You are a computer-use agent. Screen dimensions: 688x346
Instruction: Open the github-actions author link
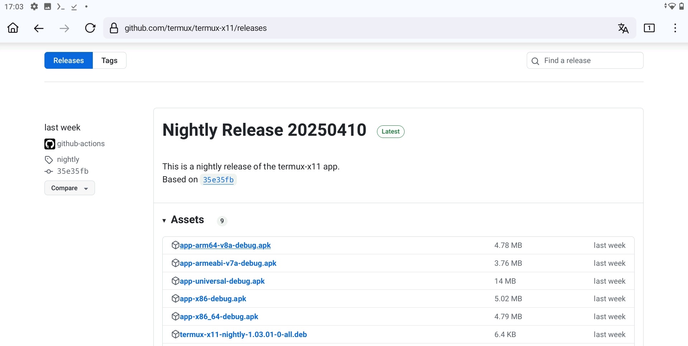81,144
